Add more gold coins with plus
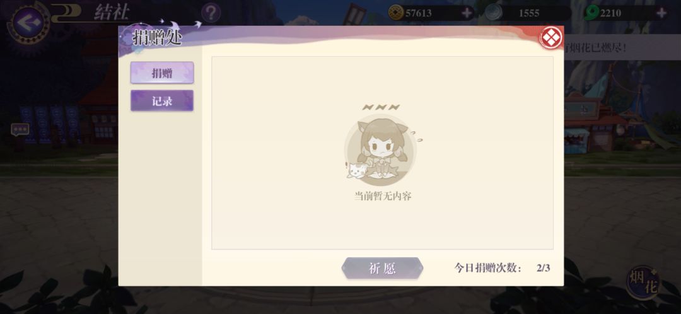 467,13
